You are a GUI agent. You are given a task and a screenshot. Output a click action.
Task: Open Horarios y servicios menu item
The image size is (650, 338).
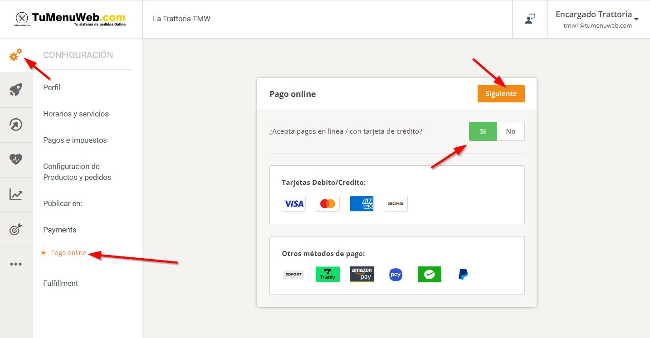pos(76,114)
